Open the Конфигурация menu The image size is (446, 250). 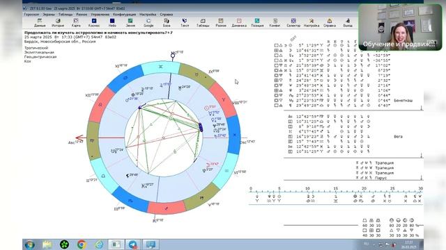pos(124,14)
